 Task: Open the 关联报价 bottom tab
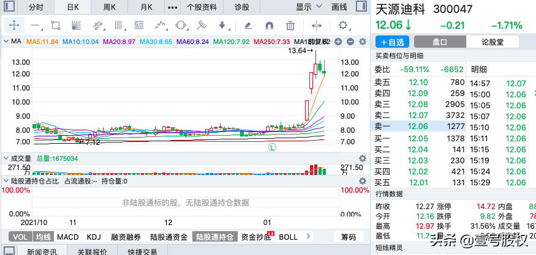92,251
